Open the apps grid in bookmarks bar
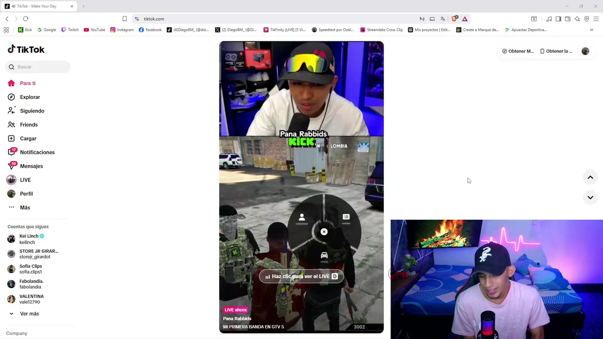This screenshot has height=339, width=603. (x=6, y=30)
